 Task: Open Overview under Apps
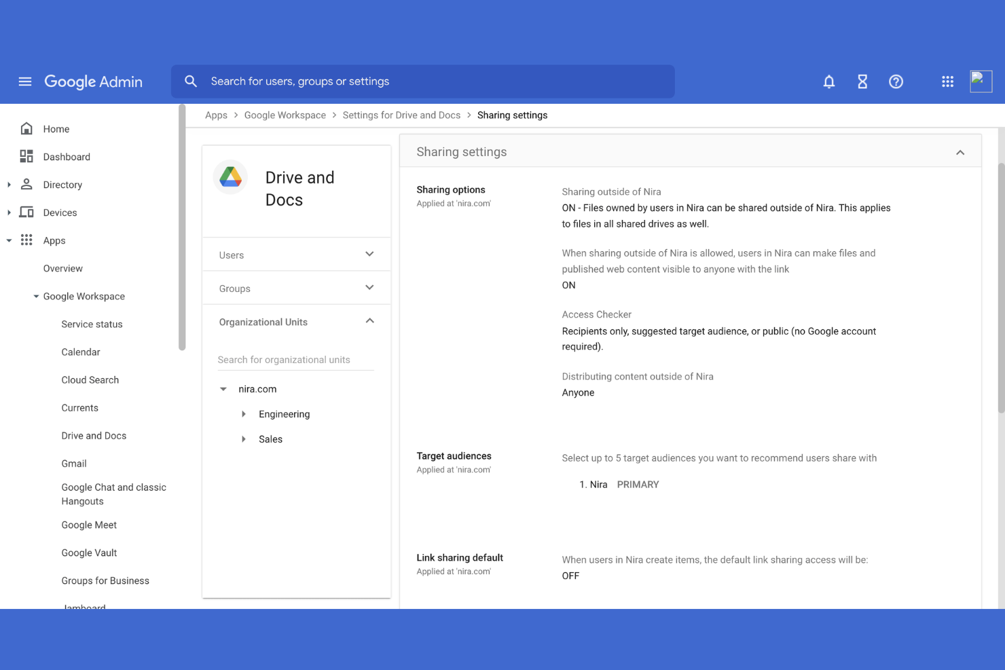[x=62, y=268]
